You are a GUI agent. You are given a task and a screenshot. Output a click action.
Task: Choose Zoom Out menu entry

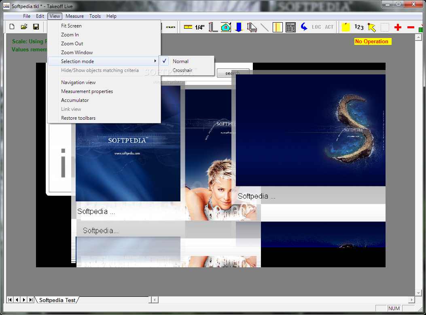[x=104, y=43]
